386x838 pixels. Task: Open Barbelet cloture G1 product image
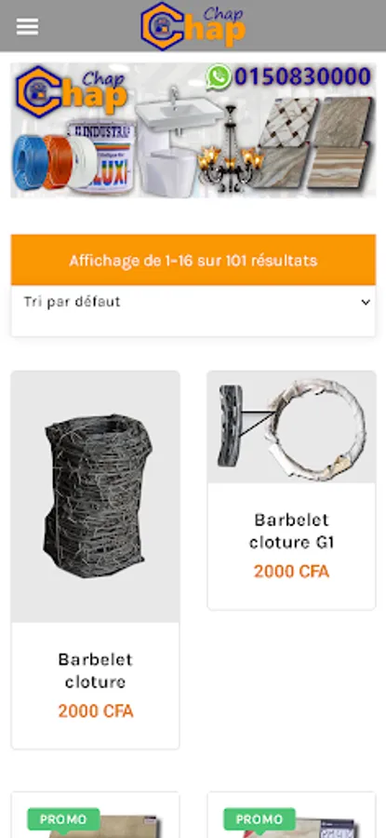[291, 427]
